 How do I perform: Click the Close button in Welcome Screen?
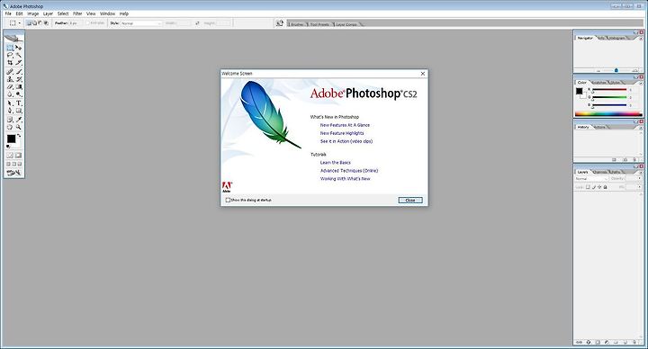pyautogui.click(x=410, y=201)
